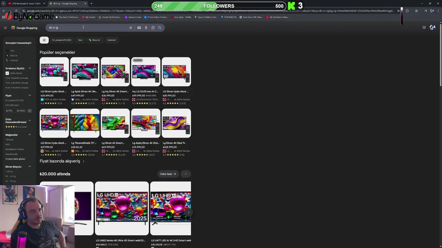The height and width of the screenshot is (248, 442).
Task: Click the 'Git' price button
Action: click(30, 111)
